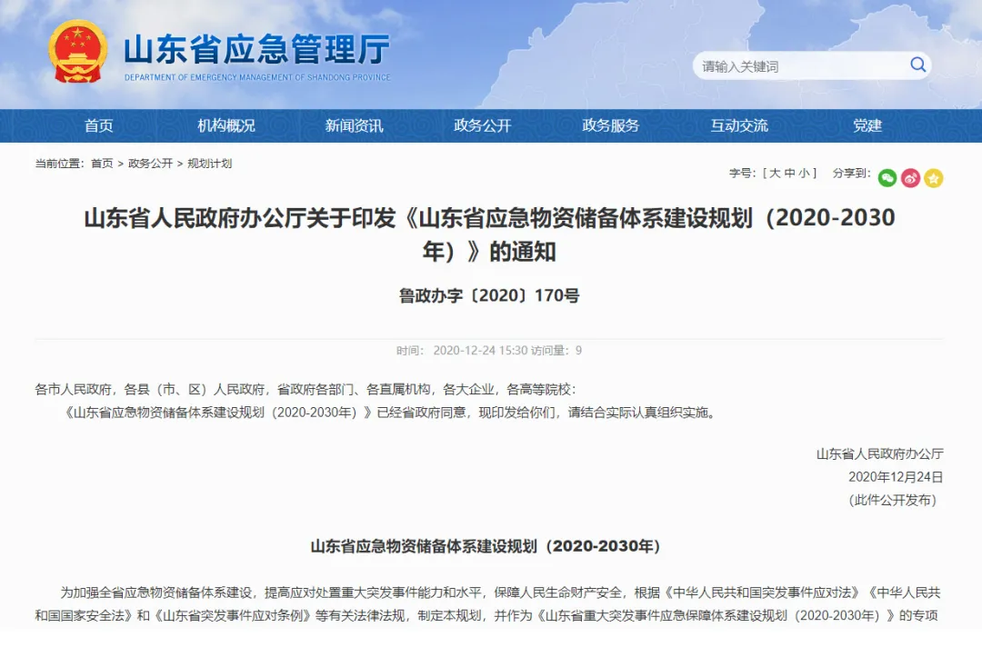Click the 山东省应急管理厅 site title

(256, 49)
